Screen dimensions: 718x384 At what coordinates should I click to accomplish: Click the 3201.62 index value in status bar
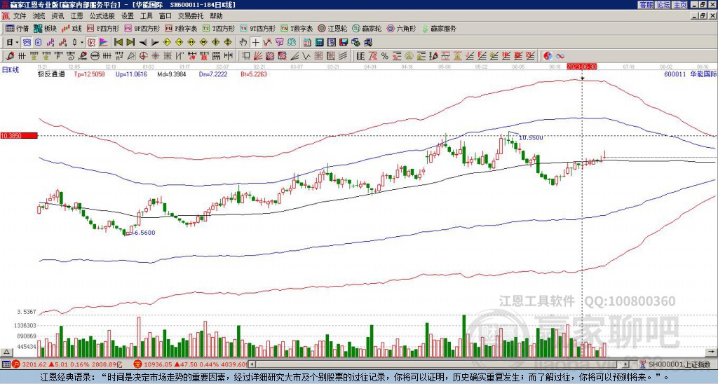(34, 364)
